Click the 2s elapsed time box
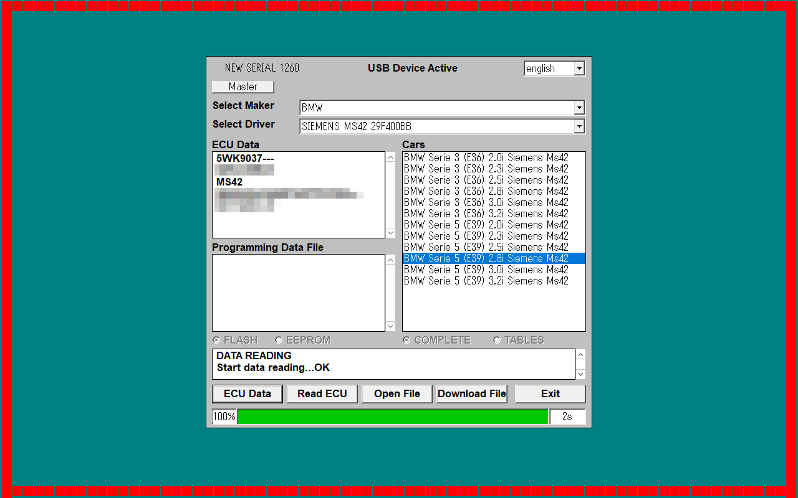 567,416
